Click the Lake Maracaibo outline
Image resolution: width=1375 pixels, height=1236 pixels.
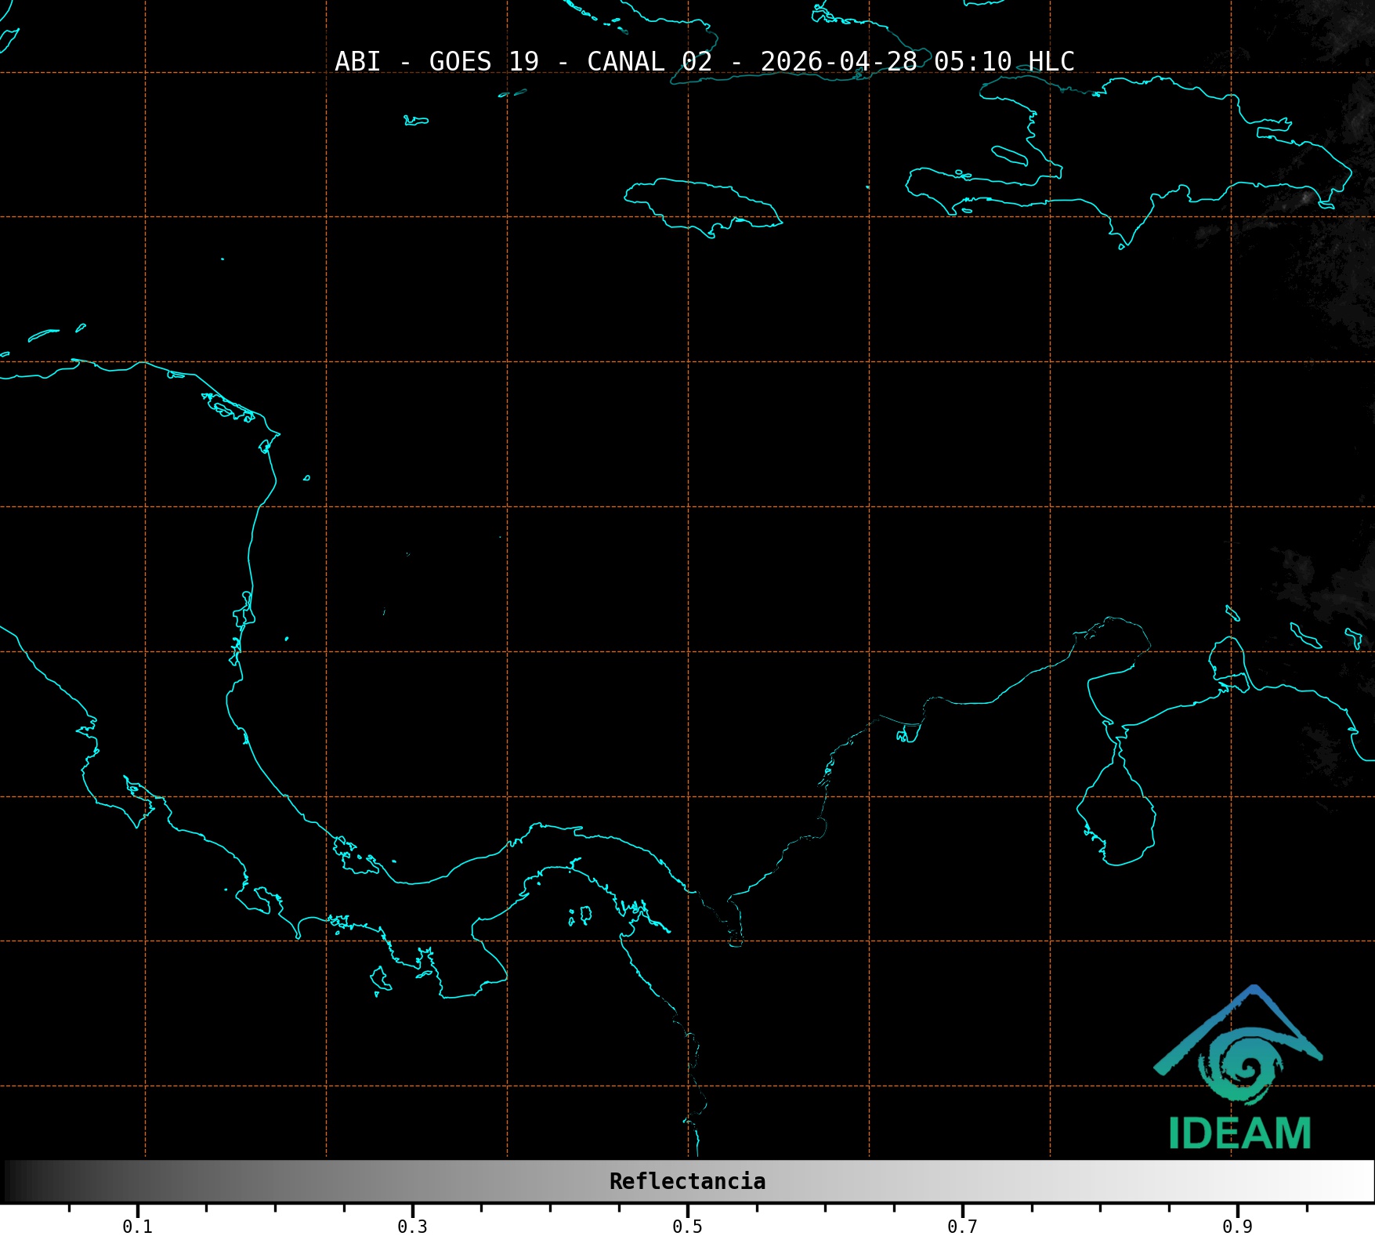click(1116, 815)
